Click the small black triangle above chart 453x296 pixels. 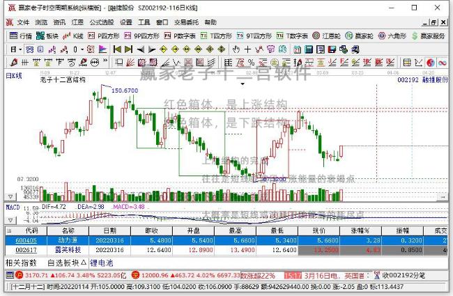243,84
